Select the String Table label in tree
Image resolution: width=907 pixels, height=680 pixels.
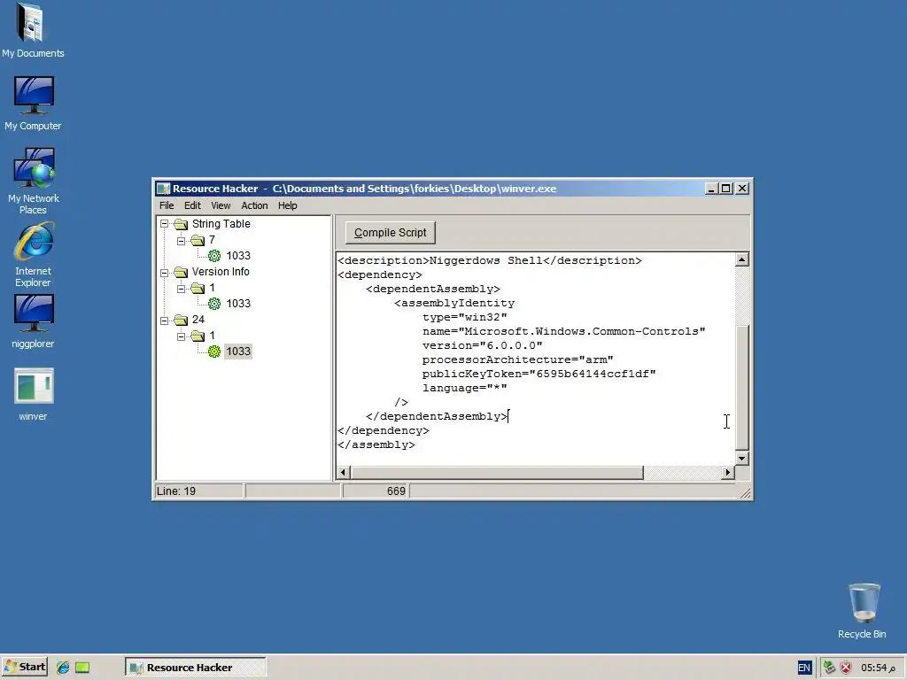[221, 224]
